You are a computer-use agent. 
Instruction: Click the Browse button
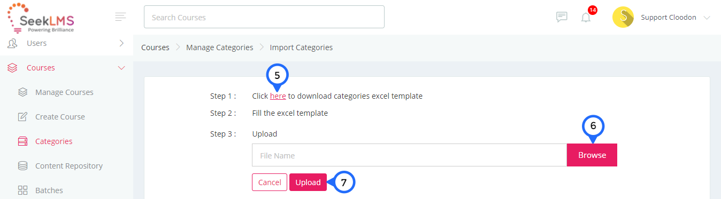pyautogui.click(x=592, y=155)
